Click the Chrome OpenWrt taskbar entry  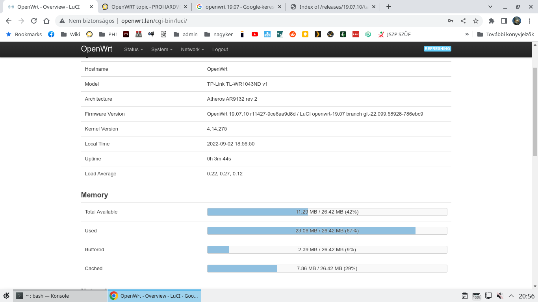(x=154, y=296)
